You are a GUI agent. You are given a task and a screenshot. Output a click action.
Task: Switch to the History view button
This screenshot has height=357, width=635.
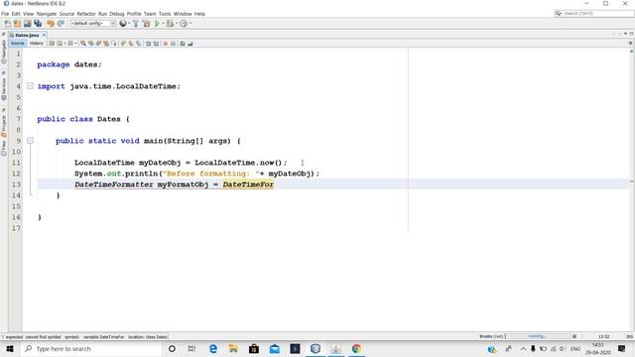pyautogui.click(x=36, y=44)
